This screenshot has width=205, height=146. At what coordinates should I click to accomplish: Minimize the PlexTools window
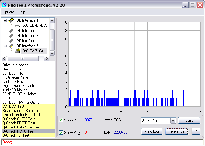[185, 5]
